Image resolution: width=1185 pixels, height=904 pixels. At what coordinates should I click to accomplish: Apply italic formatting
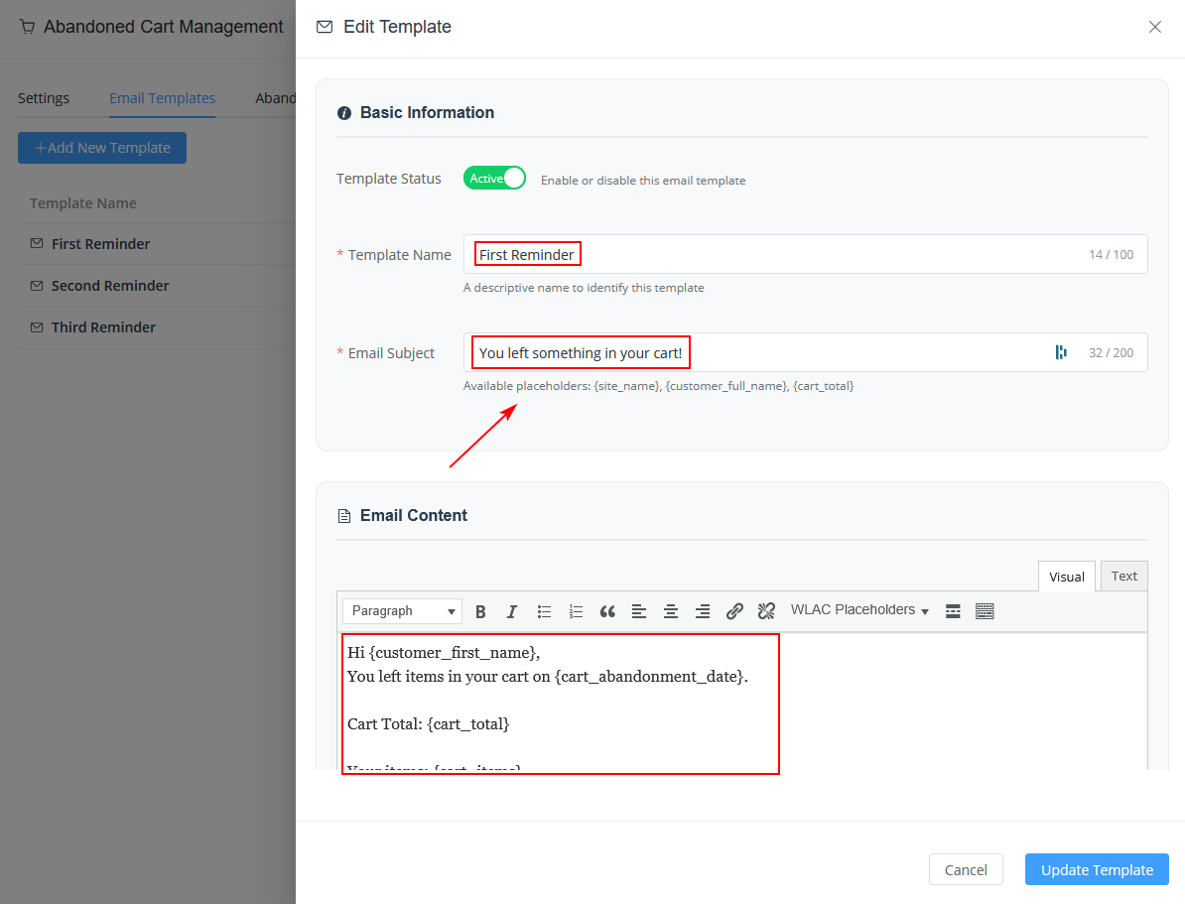pyautogui.click(x=512, y=610)
